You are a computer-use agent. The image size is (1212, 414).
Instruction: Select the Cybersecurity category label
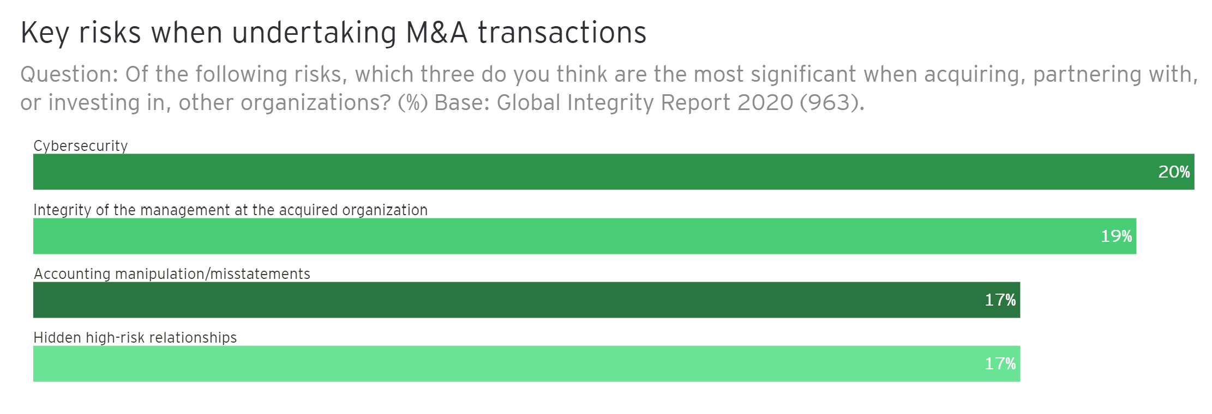pos(81,146)
